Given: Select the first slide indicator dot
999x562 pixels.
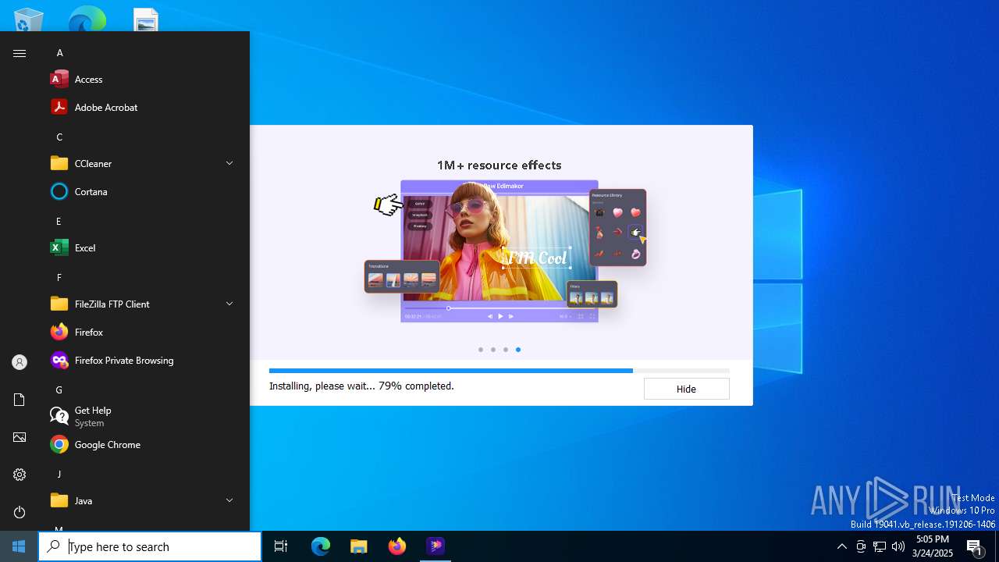Looking at the screenshot, I should pos(481,350).
